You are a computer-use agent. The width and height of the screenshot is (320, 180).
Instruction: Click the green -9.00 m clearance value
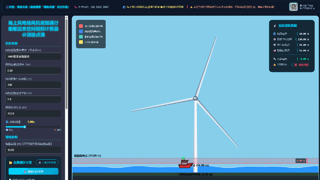pyautogui.click(x=304, y=59)
